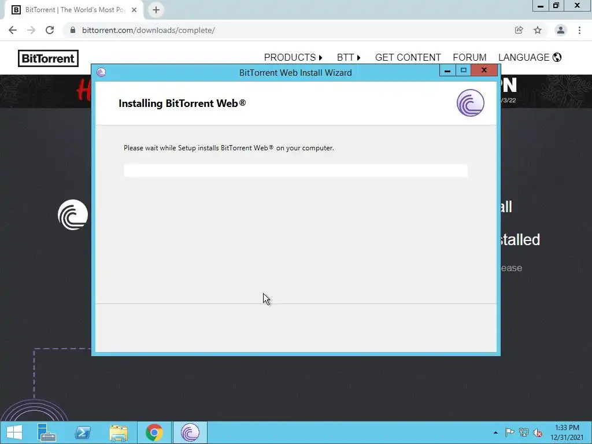Screen dimensions: 592x444
Task: Expand the BTT menu
Action: (x=349, y=57)
